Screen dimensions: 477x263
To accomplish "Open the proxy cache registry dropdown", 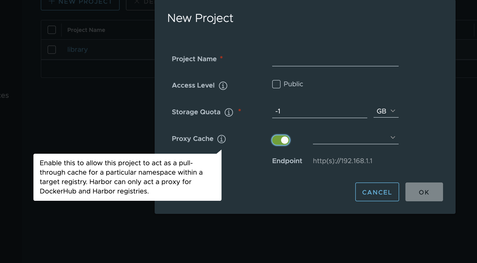I will coord(356,138).
